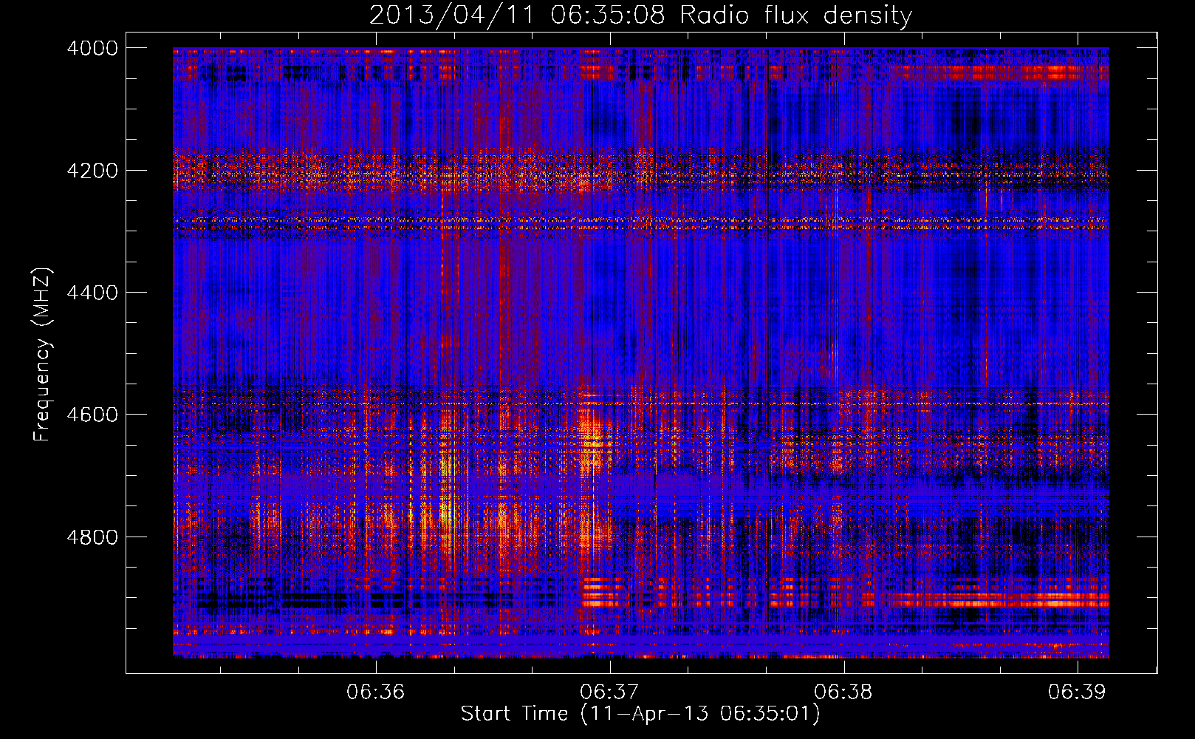Click the "Start Time (11-Apr-13 06:35:01)" label

tap(640, 713)
